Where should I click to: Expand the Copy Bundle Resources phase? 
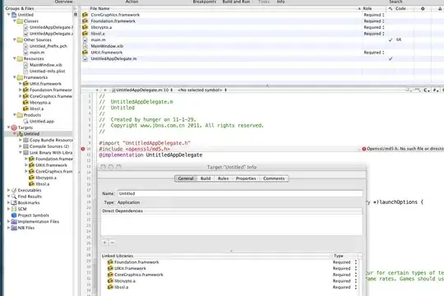[x=21, y=140]
